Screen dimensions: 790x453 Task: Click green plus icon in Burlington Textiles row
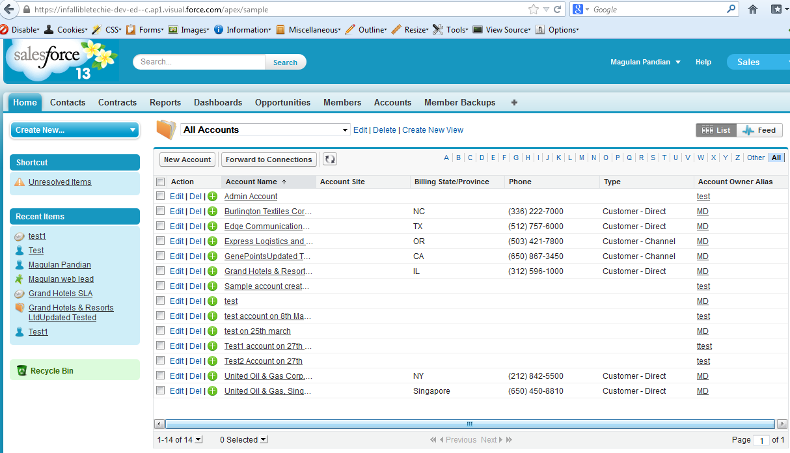212,212
